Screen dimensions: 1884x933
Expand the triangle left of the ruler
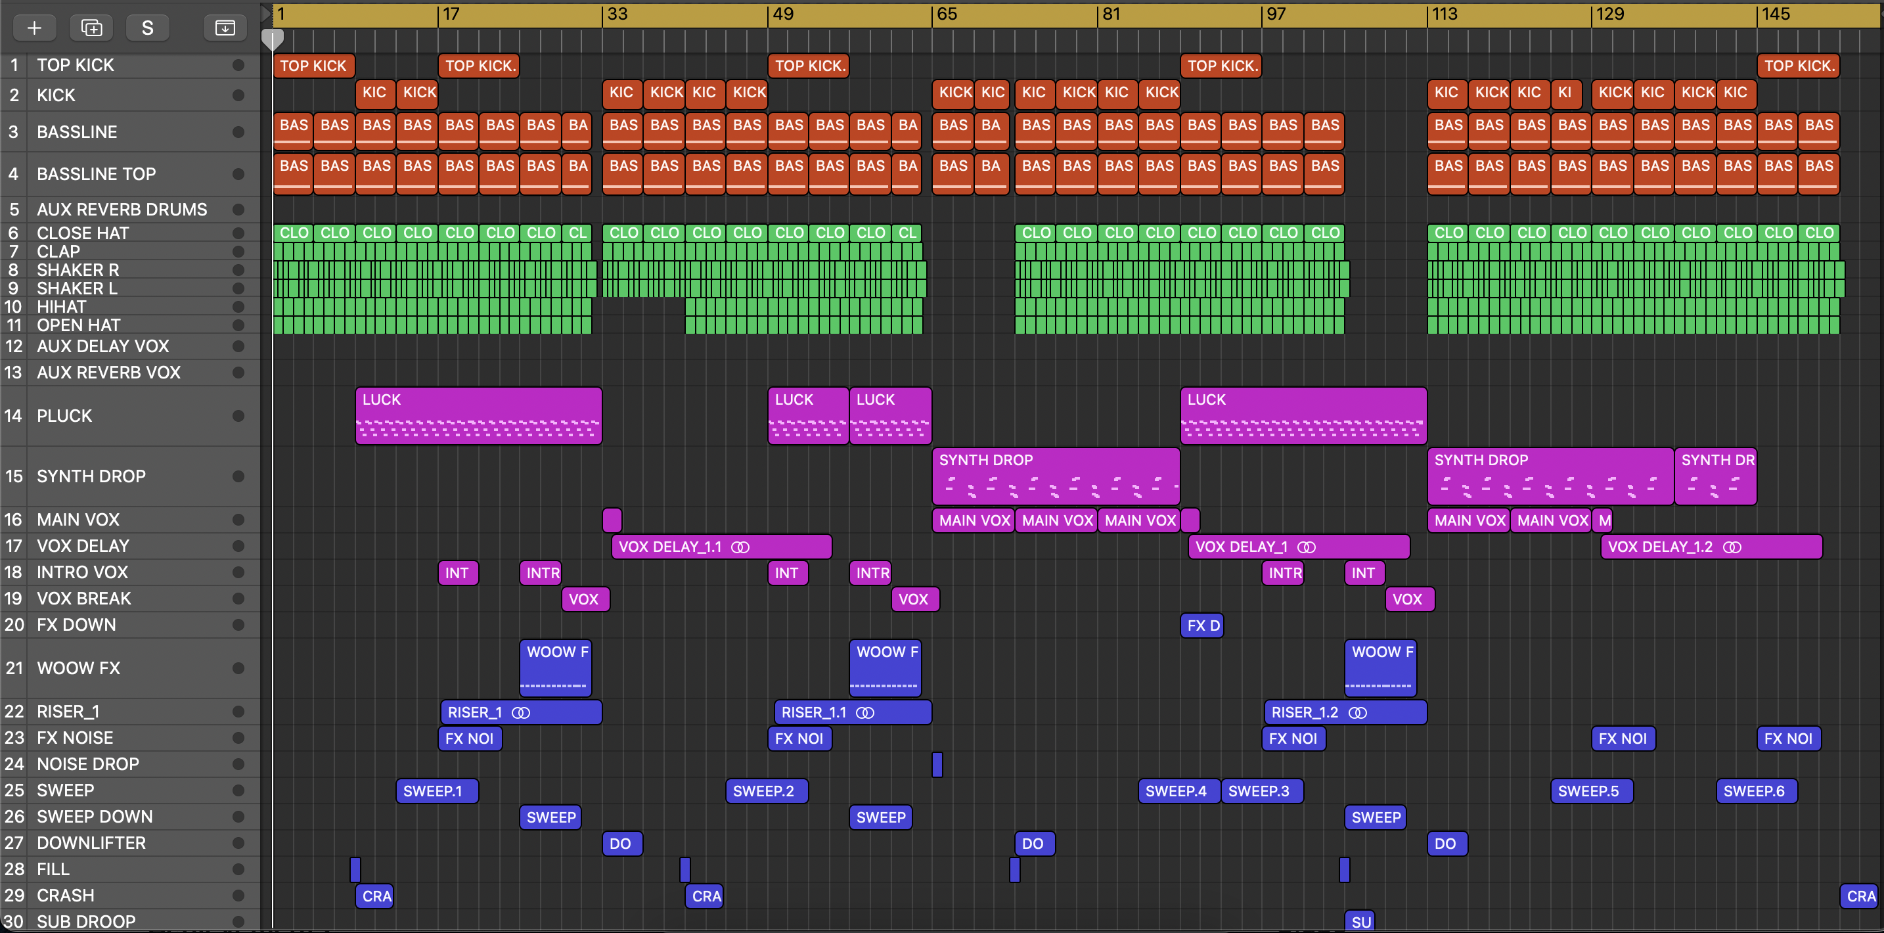coord(266,13)
